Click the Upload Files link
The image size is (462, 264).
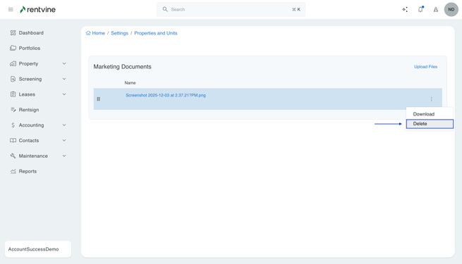(x=425, y=67)
